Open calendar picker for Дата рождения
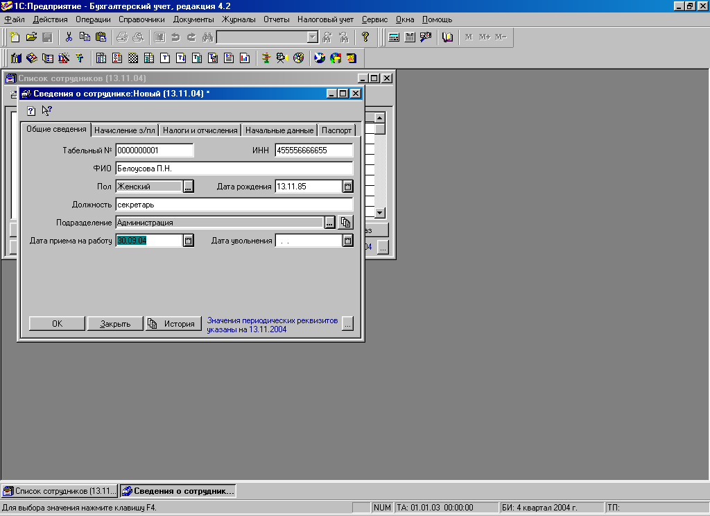 click(347, 187)
